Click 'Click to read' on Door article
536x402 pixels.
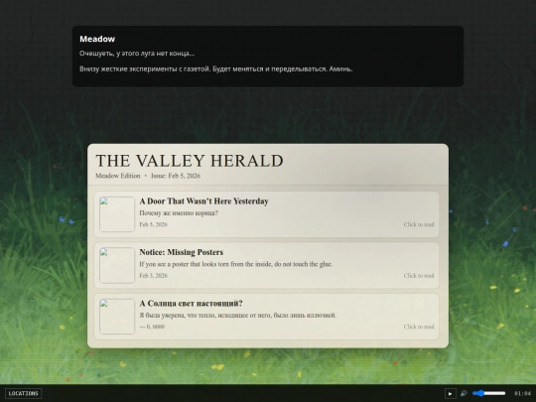pyautogui.click(x=419, y=224)
